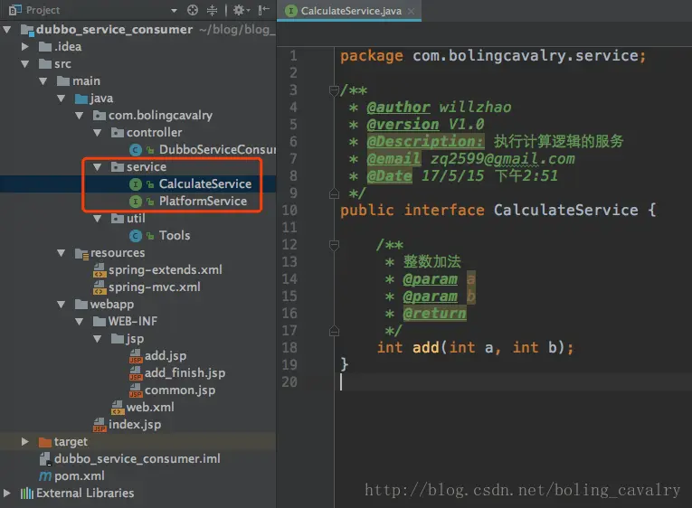
Task: Open pom.xml Maven file
Action: point(80,475)
